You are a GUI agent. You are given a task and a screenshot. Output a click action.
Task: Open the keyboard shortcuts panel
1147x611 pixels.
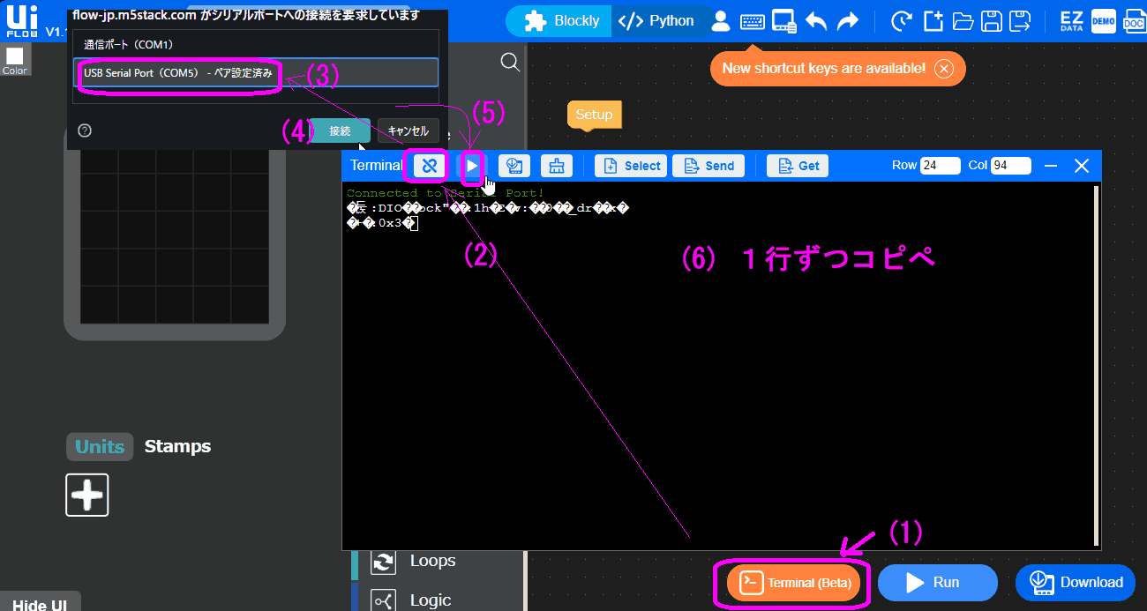coord(752,20)
